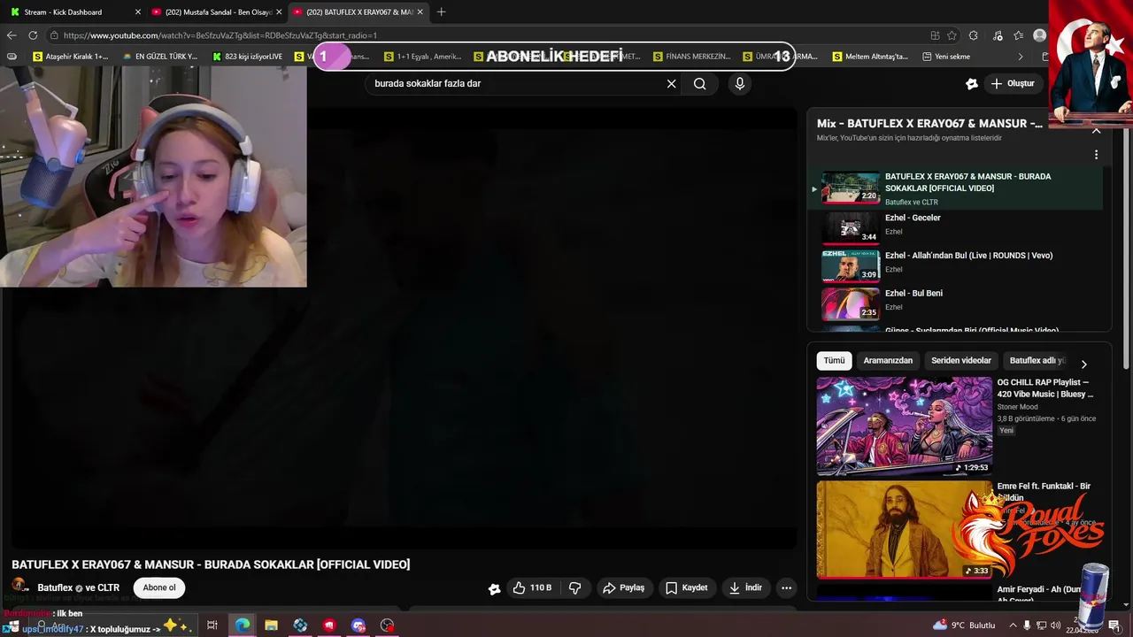This screenshot has width=1133, height=637.
Task: Play Ezhel - Allah'ından Bul live video
Action: point(956,264)
